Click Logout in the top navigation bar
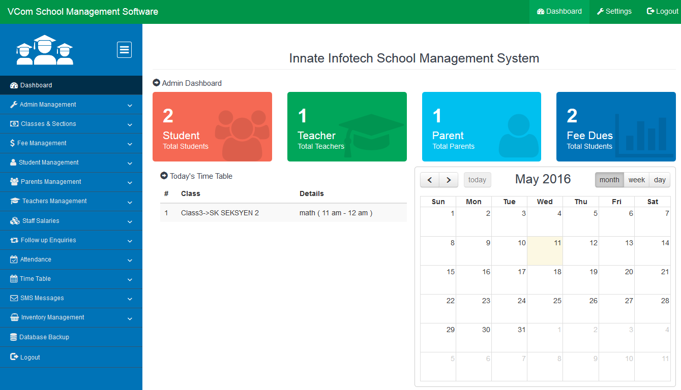681x390 pixels. tap(662, 12)
